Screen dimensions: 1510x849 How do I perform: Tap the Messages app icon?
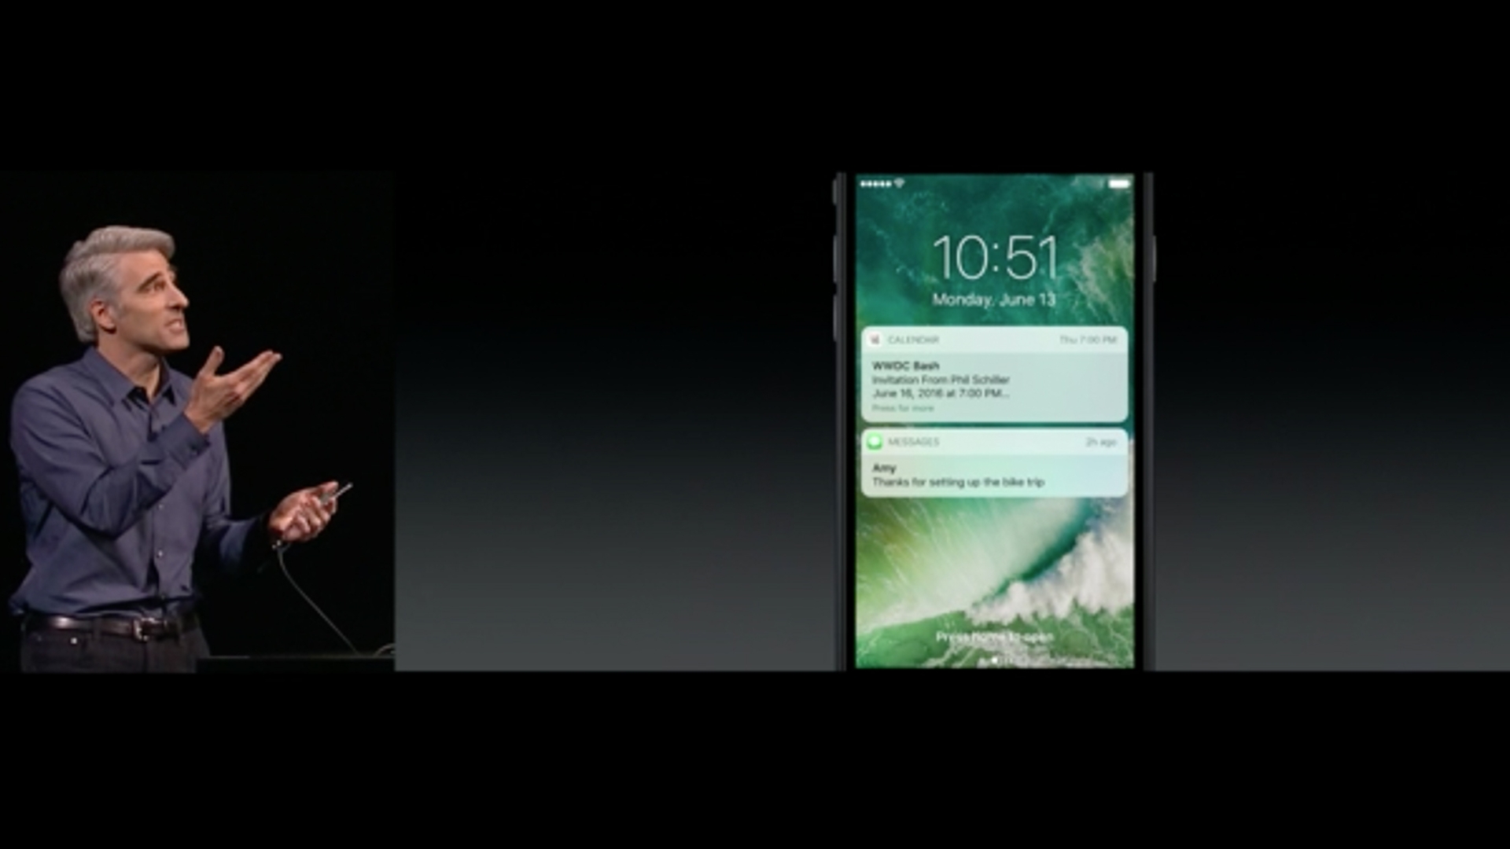tap(875, 440)
